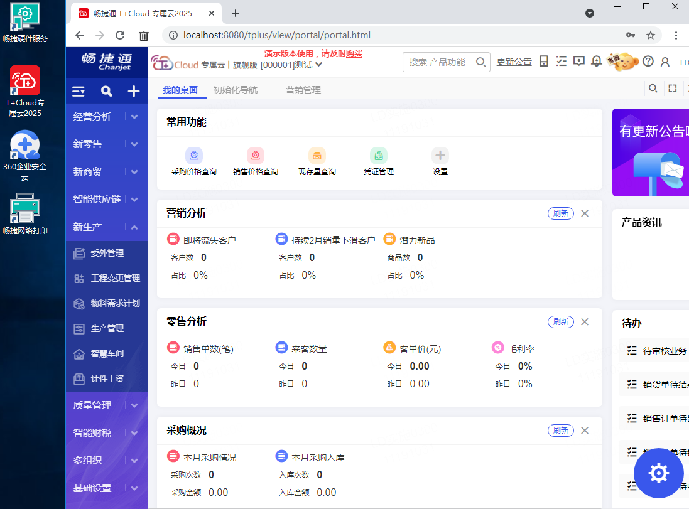Image resolution: width=689 pixels, height=509 pixels.
Task: Open the 现存量查询 shortcut icon
Action: (317, 156)
